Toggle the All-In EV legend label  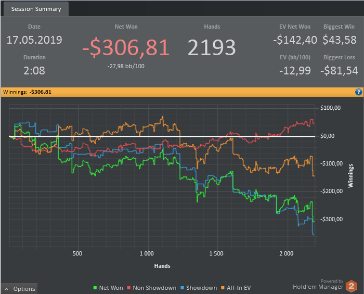[x=239, y=288]
